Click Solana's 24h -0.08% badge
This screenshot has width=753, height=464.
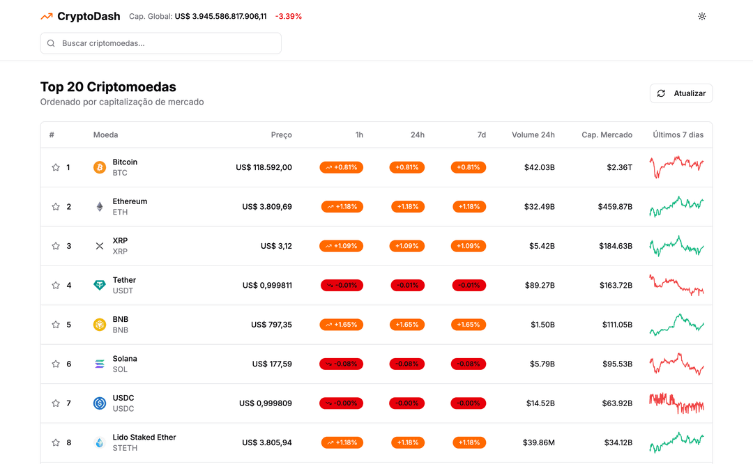[406, 364]
